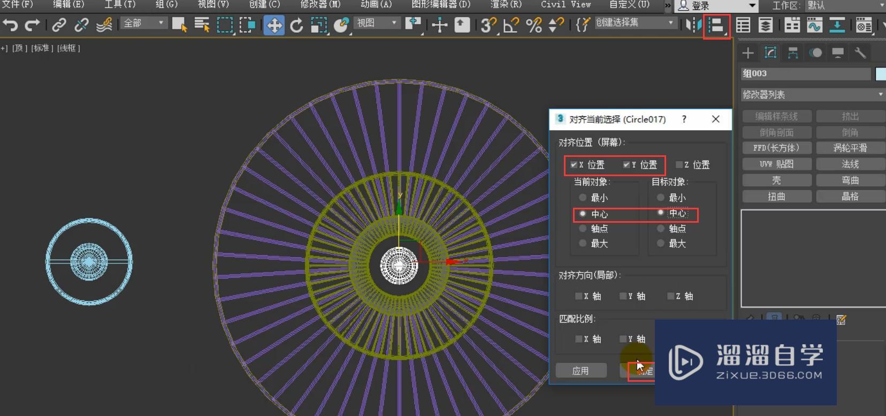Image resolution: width=886 pixels, height=416 pixels.
Task: Select 最小 under 当前对象
Action: (583, 198)
